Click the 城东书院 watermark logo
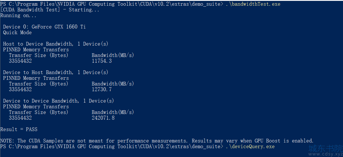 [x=326, y=148]
